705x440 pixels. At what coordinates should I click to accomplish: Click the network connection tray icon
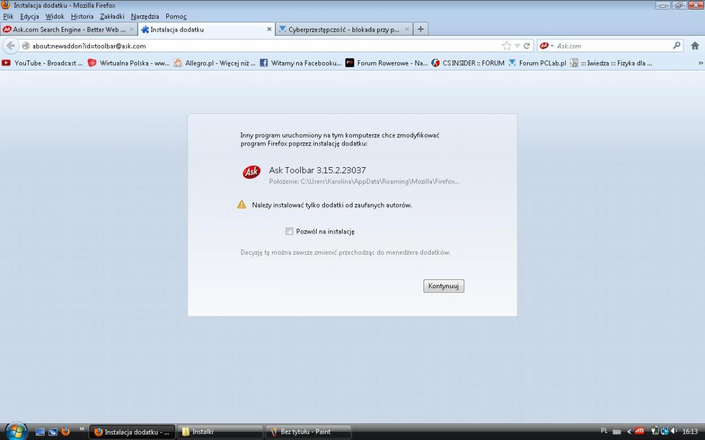click(x=664, y=431)
